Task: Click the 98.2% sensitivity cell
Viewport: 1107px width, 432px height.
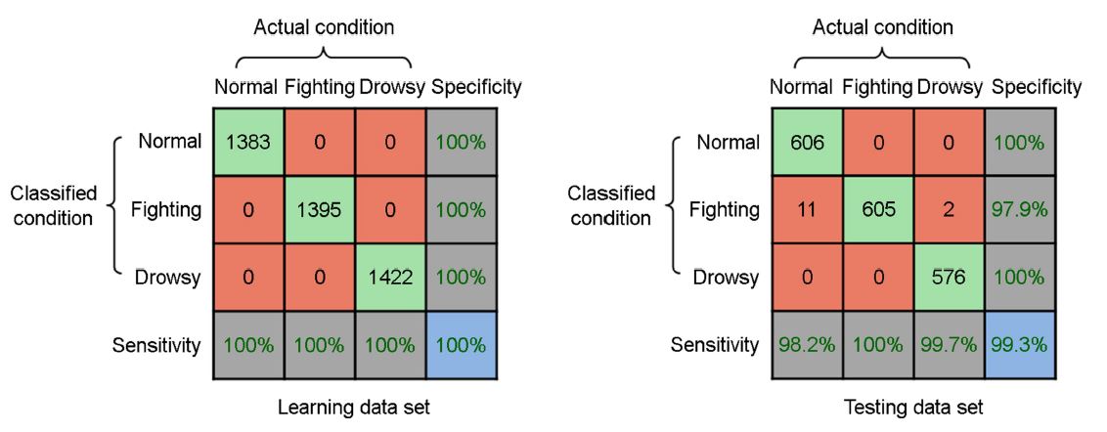Action: [x=806, y=345]
